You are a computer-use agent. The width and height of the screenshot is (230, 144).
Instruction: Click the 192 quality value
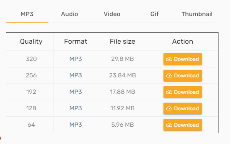click(31, 92)
